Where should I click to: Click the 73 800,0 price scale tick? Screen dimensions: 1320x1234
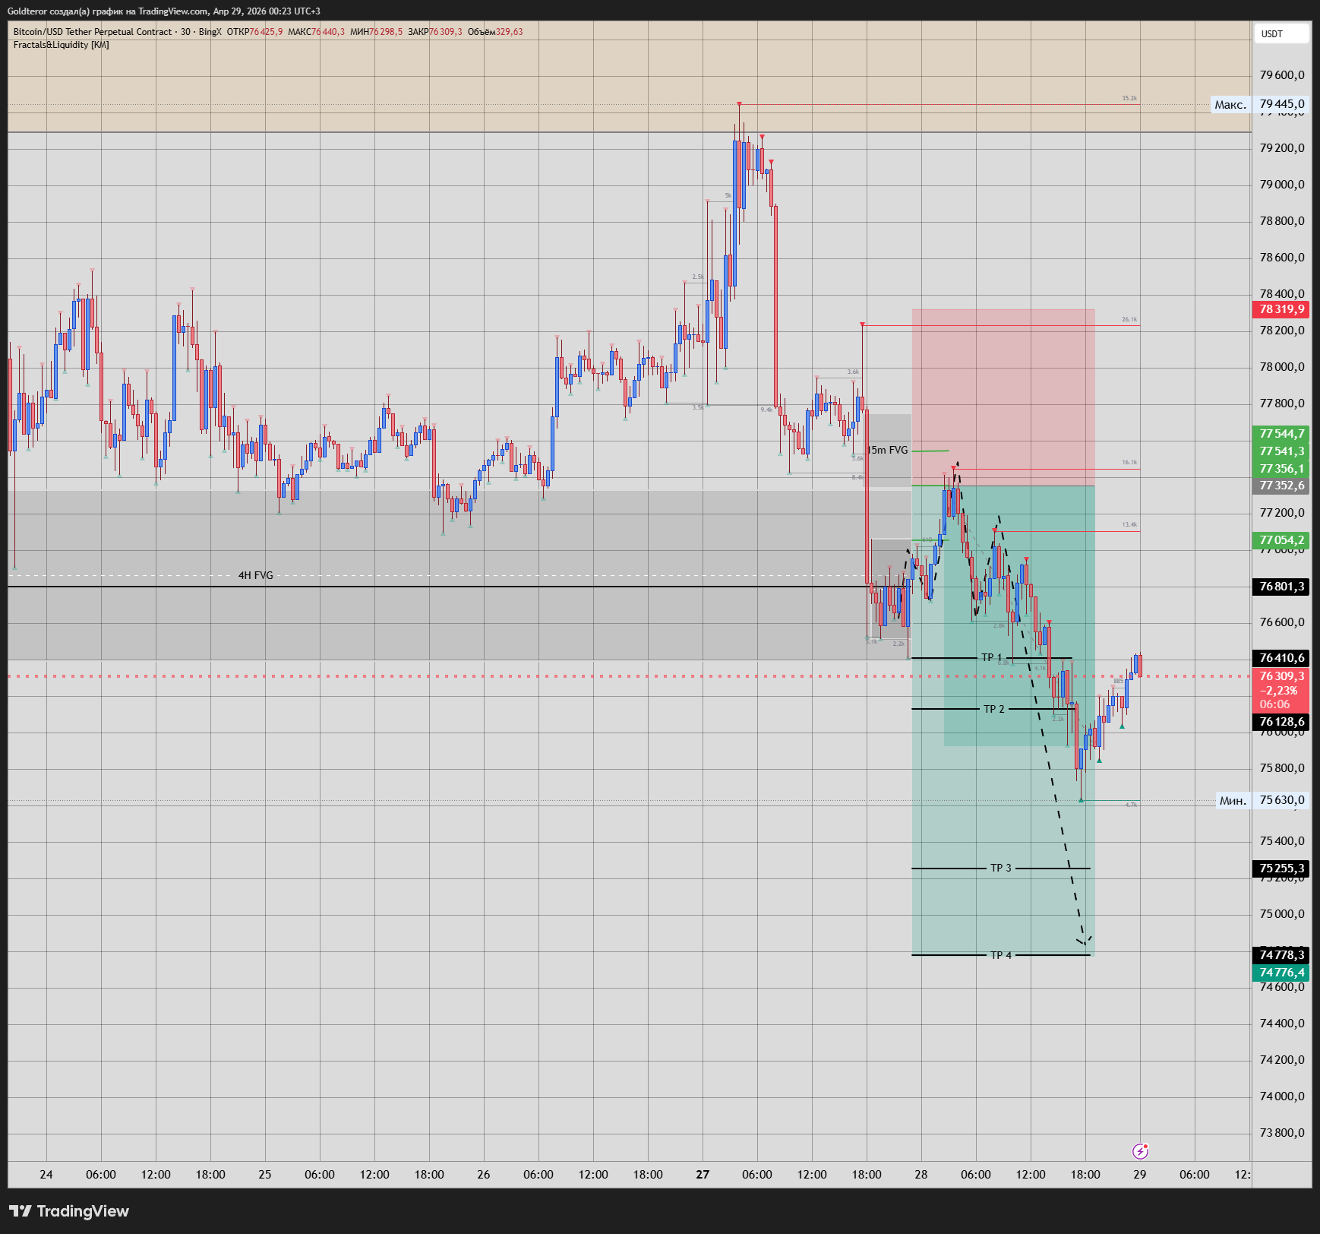(1281, 1133)
